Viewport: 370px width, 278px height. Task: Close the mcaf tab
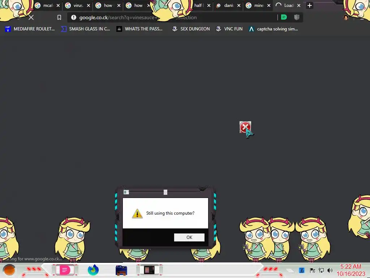tap(58, 5)
